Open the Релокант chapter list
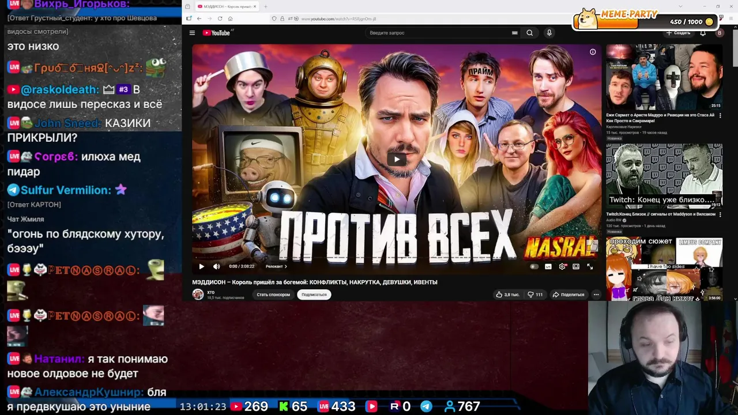The height and width of the screenshot is (415, 738). coord(276,266)
